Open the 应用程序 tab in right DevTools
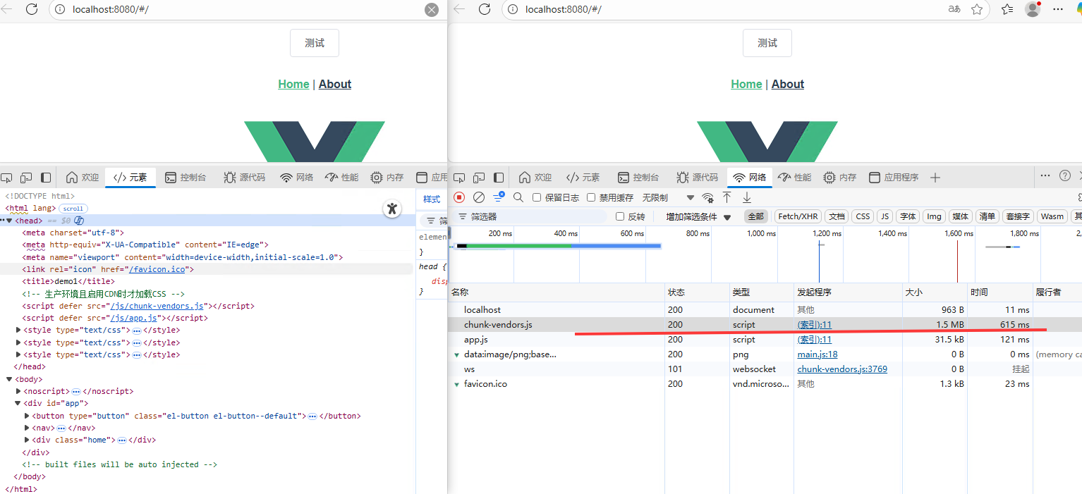 [x=894, y=178]
